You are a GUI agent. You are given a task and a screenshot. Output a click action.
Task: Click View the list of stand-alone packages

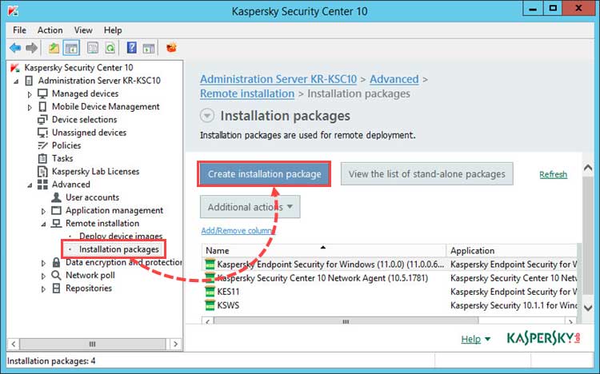click(426, 174)
